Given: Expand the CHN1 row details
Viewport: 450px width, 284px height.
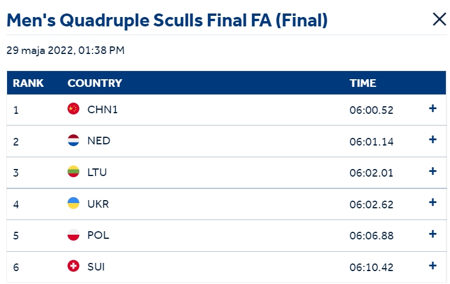Looking at the screenshot, I should pyautogui.click(x=432, y=109).
